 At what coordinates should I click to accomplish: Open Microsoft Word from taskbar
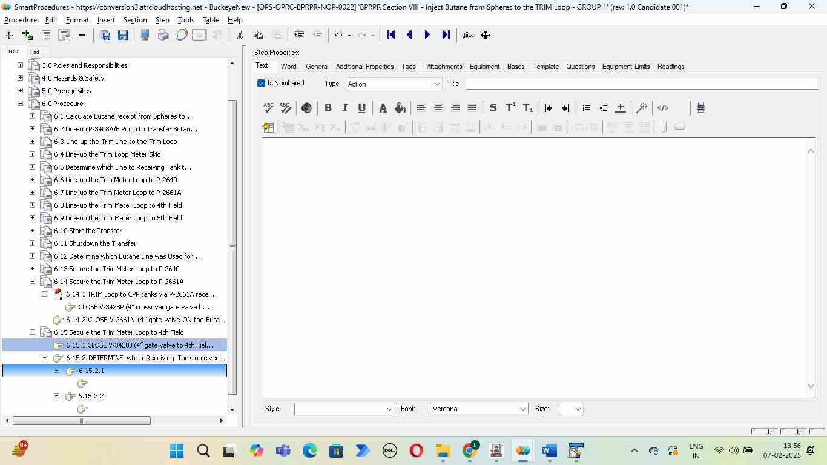(549, 451)
